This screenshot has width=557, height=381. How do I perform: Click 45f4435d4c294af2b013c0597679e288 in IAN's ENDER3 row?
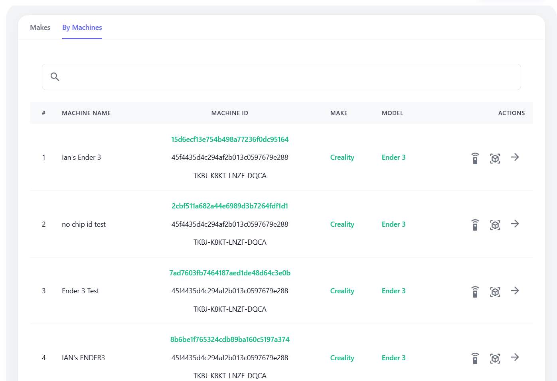point(230,358)
